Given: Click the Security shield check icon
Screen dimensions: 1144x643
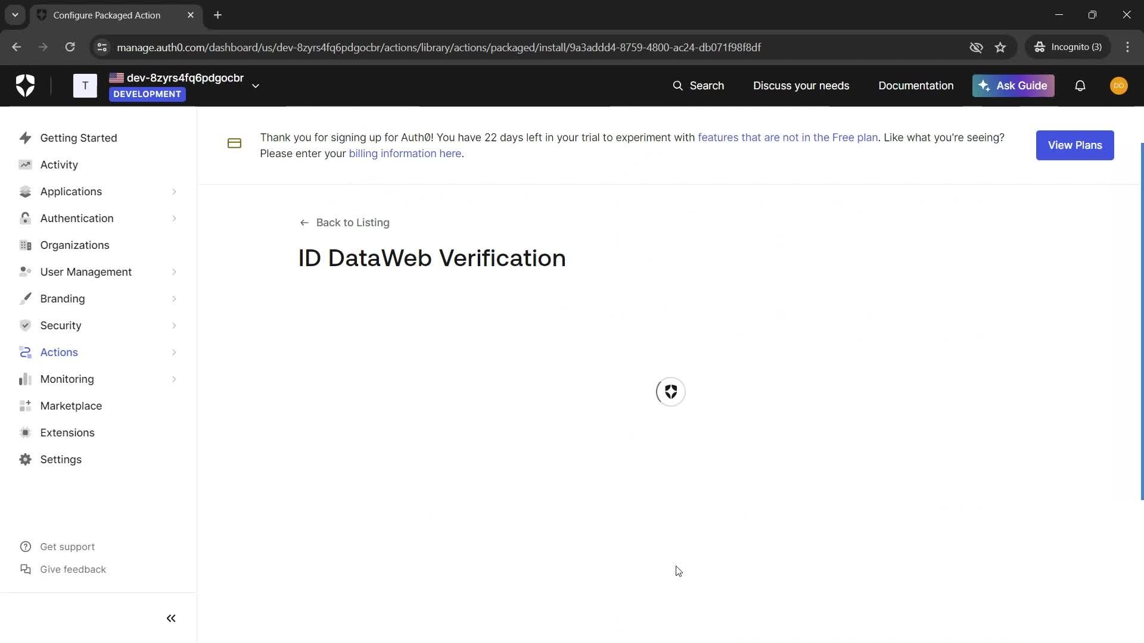Looking at the screenshot, I should click(25, 326).
